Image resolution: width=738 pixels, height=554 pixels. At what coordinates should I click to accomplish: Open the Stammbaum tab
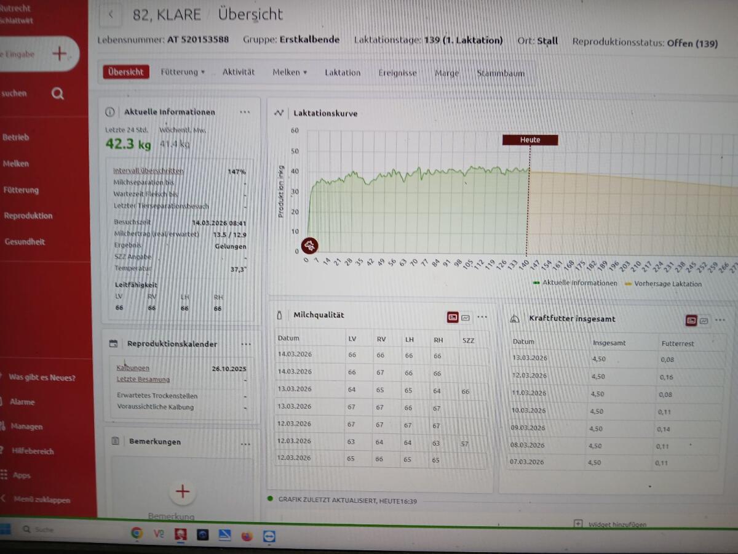(x=501, y=73)
